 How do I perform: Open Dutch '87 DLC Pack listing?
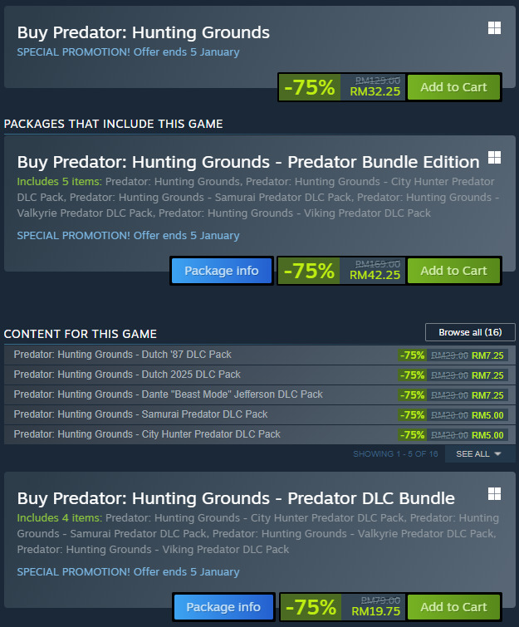[x=122, y=355]
